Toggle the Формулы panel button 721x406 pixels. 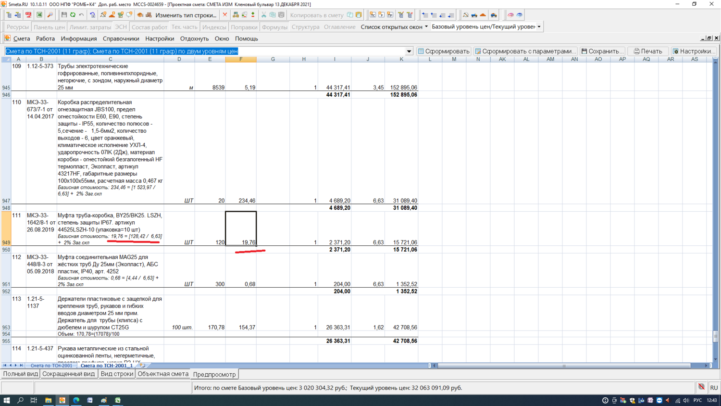(274, 27)
